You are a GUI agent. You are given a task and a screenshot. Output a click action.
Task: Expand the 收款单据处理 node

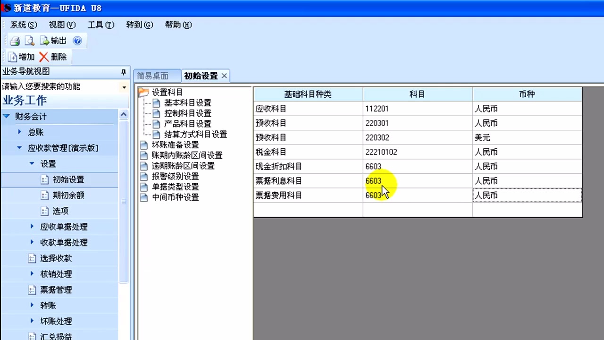coord(32,242)
